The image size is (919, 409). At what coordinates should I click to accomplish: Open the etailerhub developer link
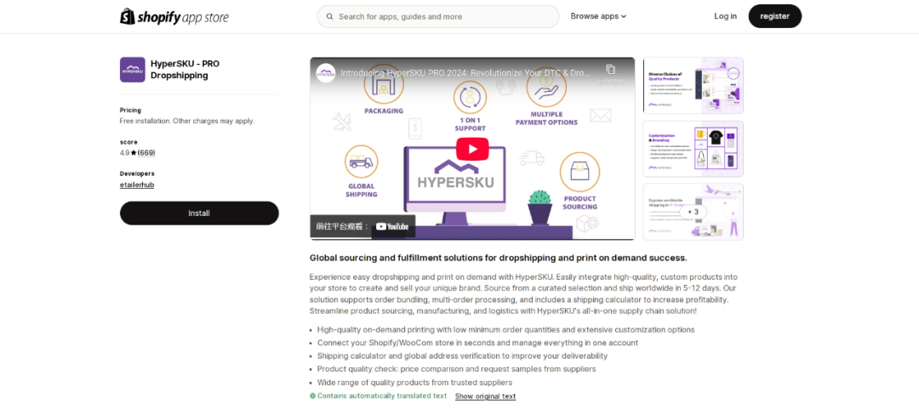pos(137,185)
